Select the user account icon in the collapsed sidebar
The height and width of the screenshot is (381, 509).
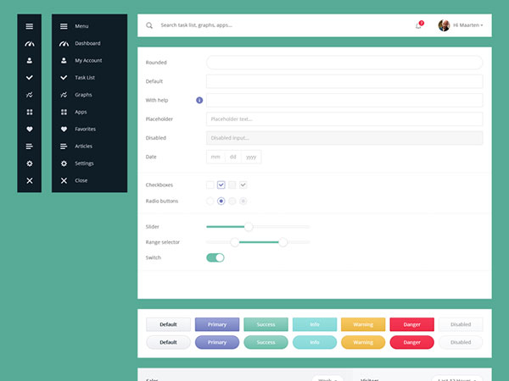(29, 61)
